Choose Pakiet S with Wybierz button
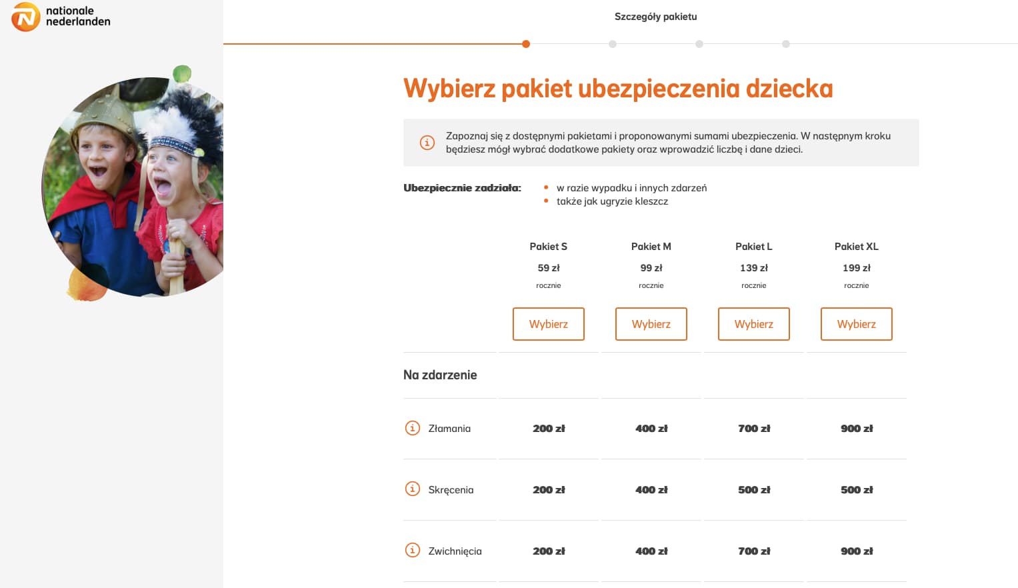The image size is (1018, 588). tap(549, 324)
